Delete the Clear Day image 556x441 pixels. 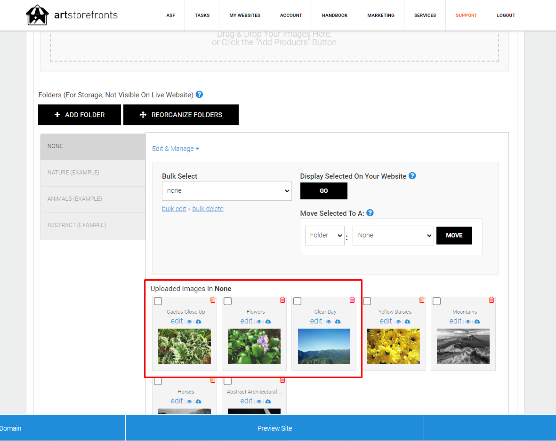(x=352, y=299)
